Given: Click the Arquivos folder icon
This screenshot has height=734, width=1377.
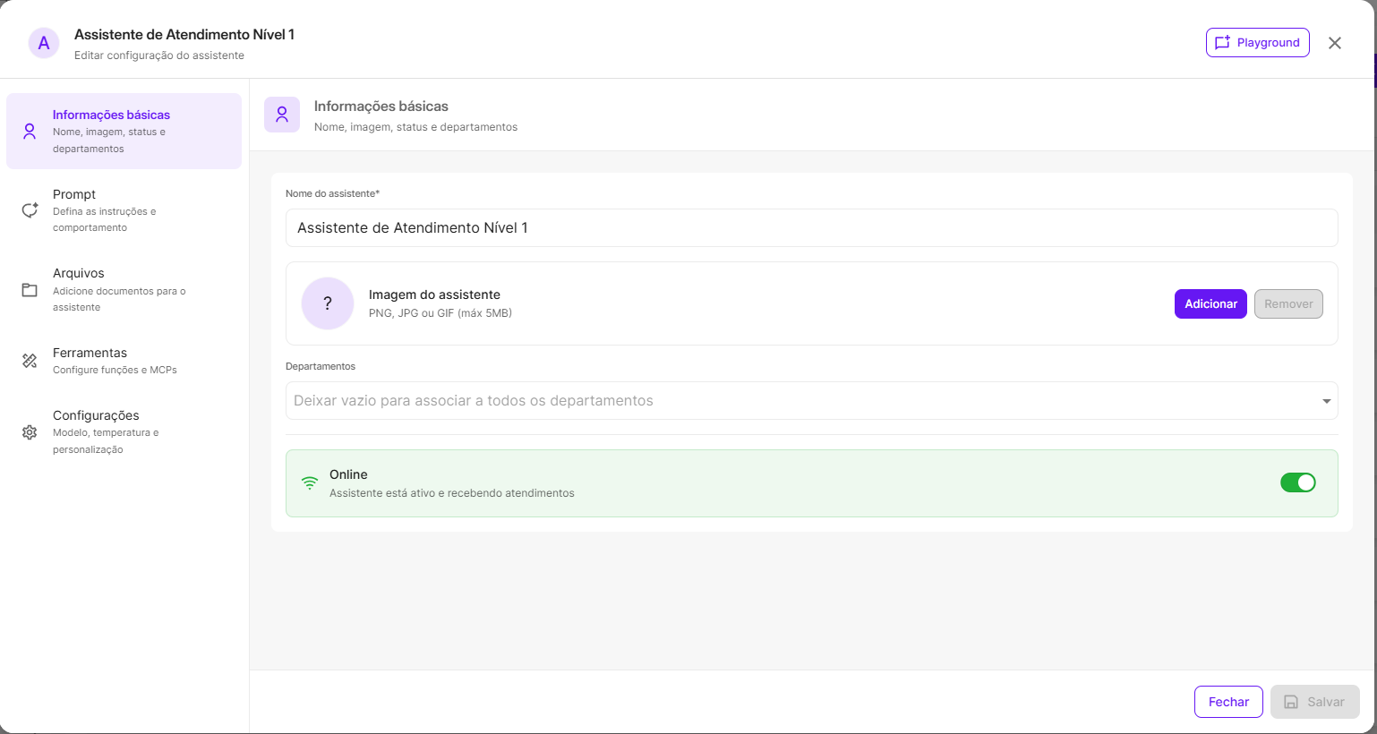Looking at the screenshot, I should (30, 290).
